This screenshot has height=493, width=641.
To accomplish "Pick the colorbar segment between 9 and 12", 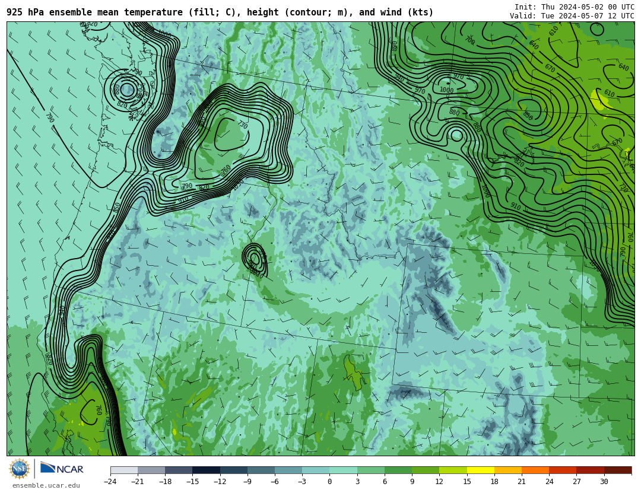I will [426, 470].
